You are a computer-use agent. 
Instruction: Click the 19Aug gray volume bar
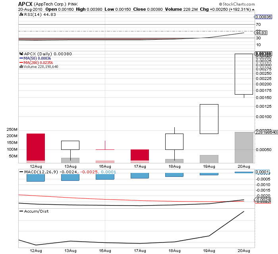click(209, 159)
